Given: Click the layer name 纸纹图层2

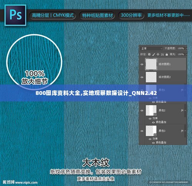Looking at the screenshot, I should (165, 77).
